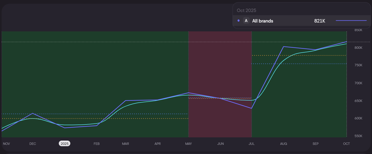Click the purple line's July low point

point(251,108)
